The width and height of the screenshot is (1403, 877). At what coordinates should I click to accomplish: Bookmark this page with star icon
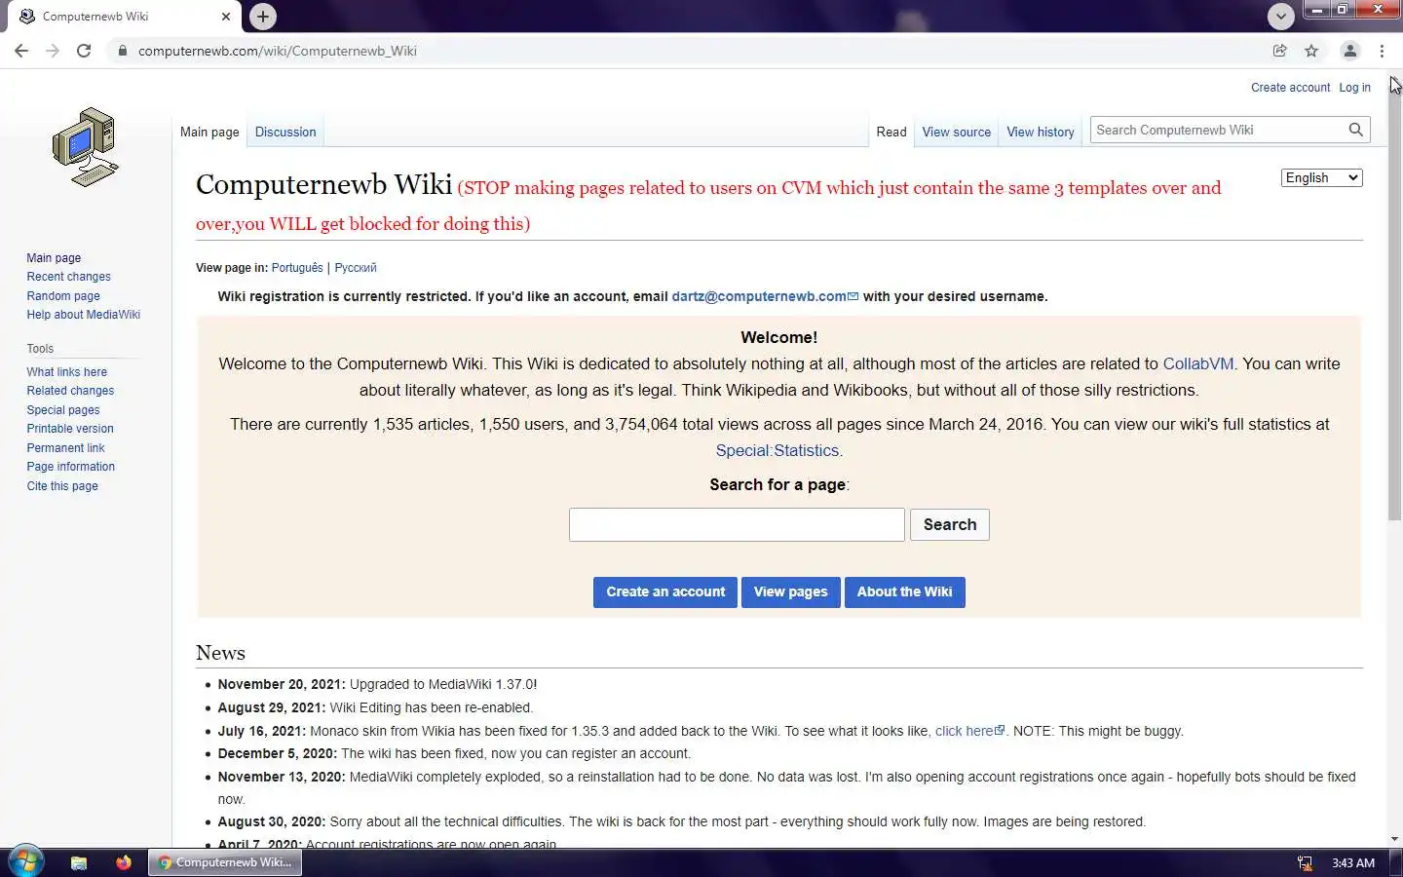1311,51
